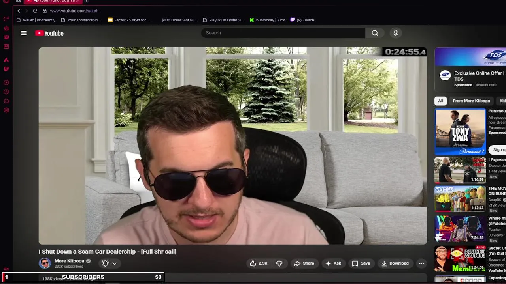Image resolution: width=506 pixels, height=284 pixels.
Task: Open the Factor 75 brief bookmark
Action: click(x=128, y=20)
